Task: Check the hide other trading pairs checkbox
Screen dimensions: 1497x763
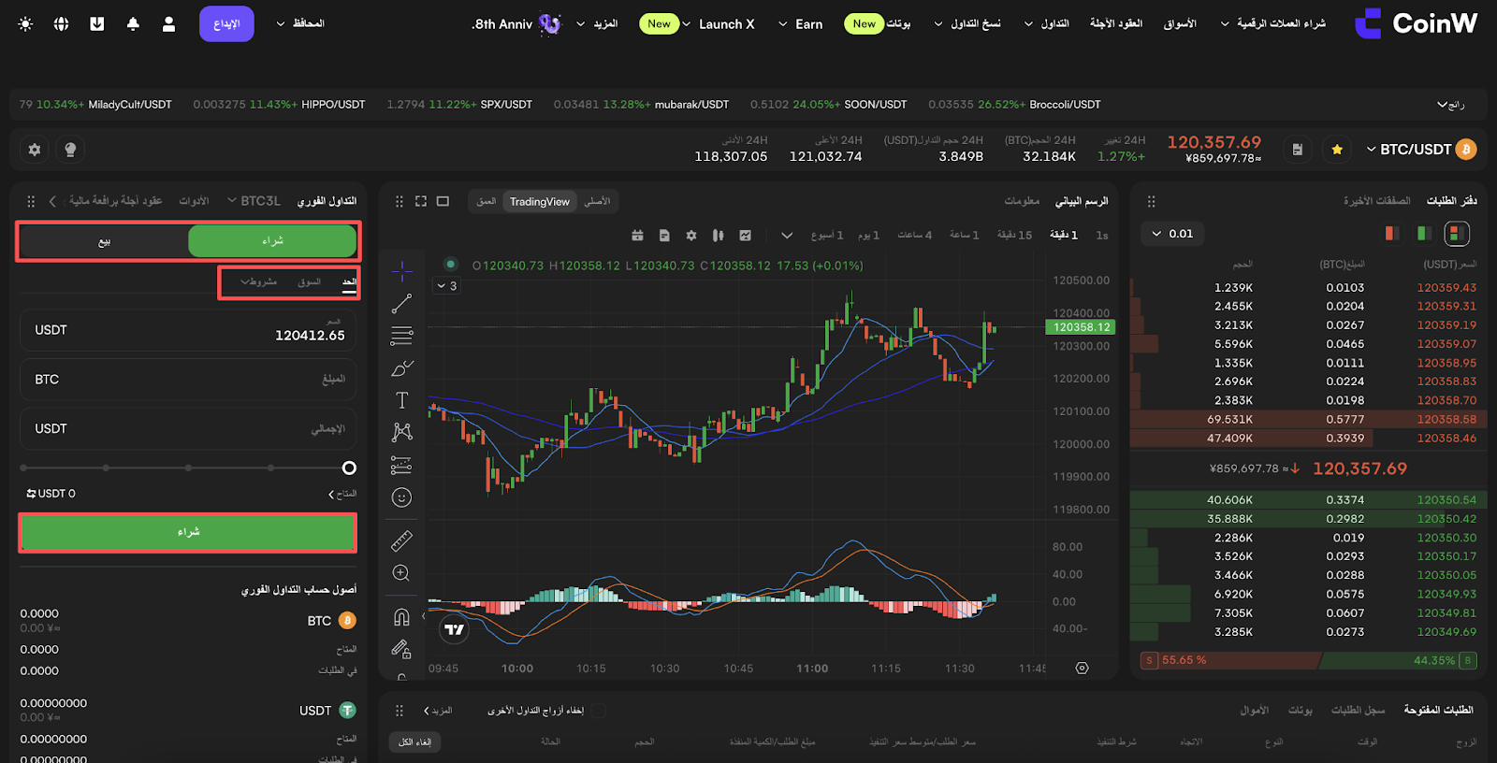Action: (x=598, y=711)
